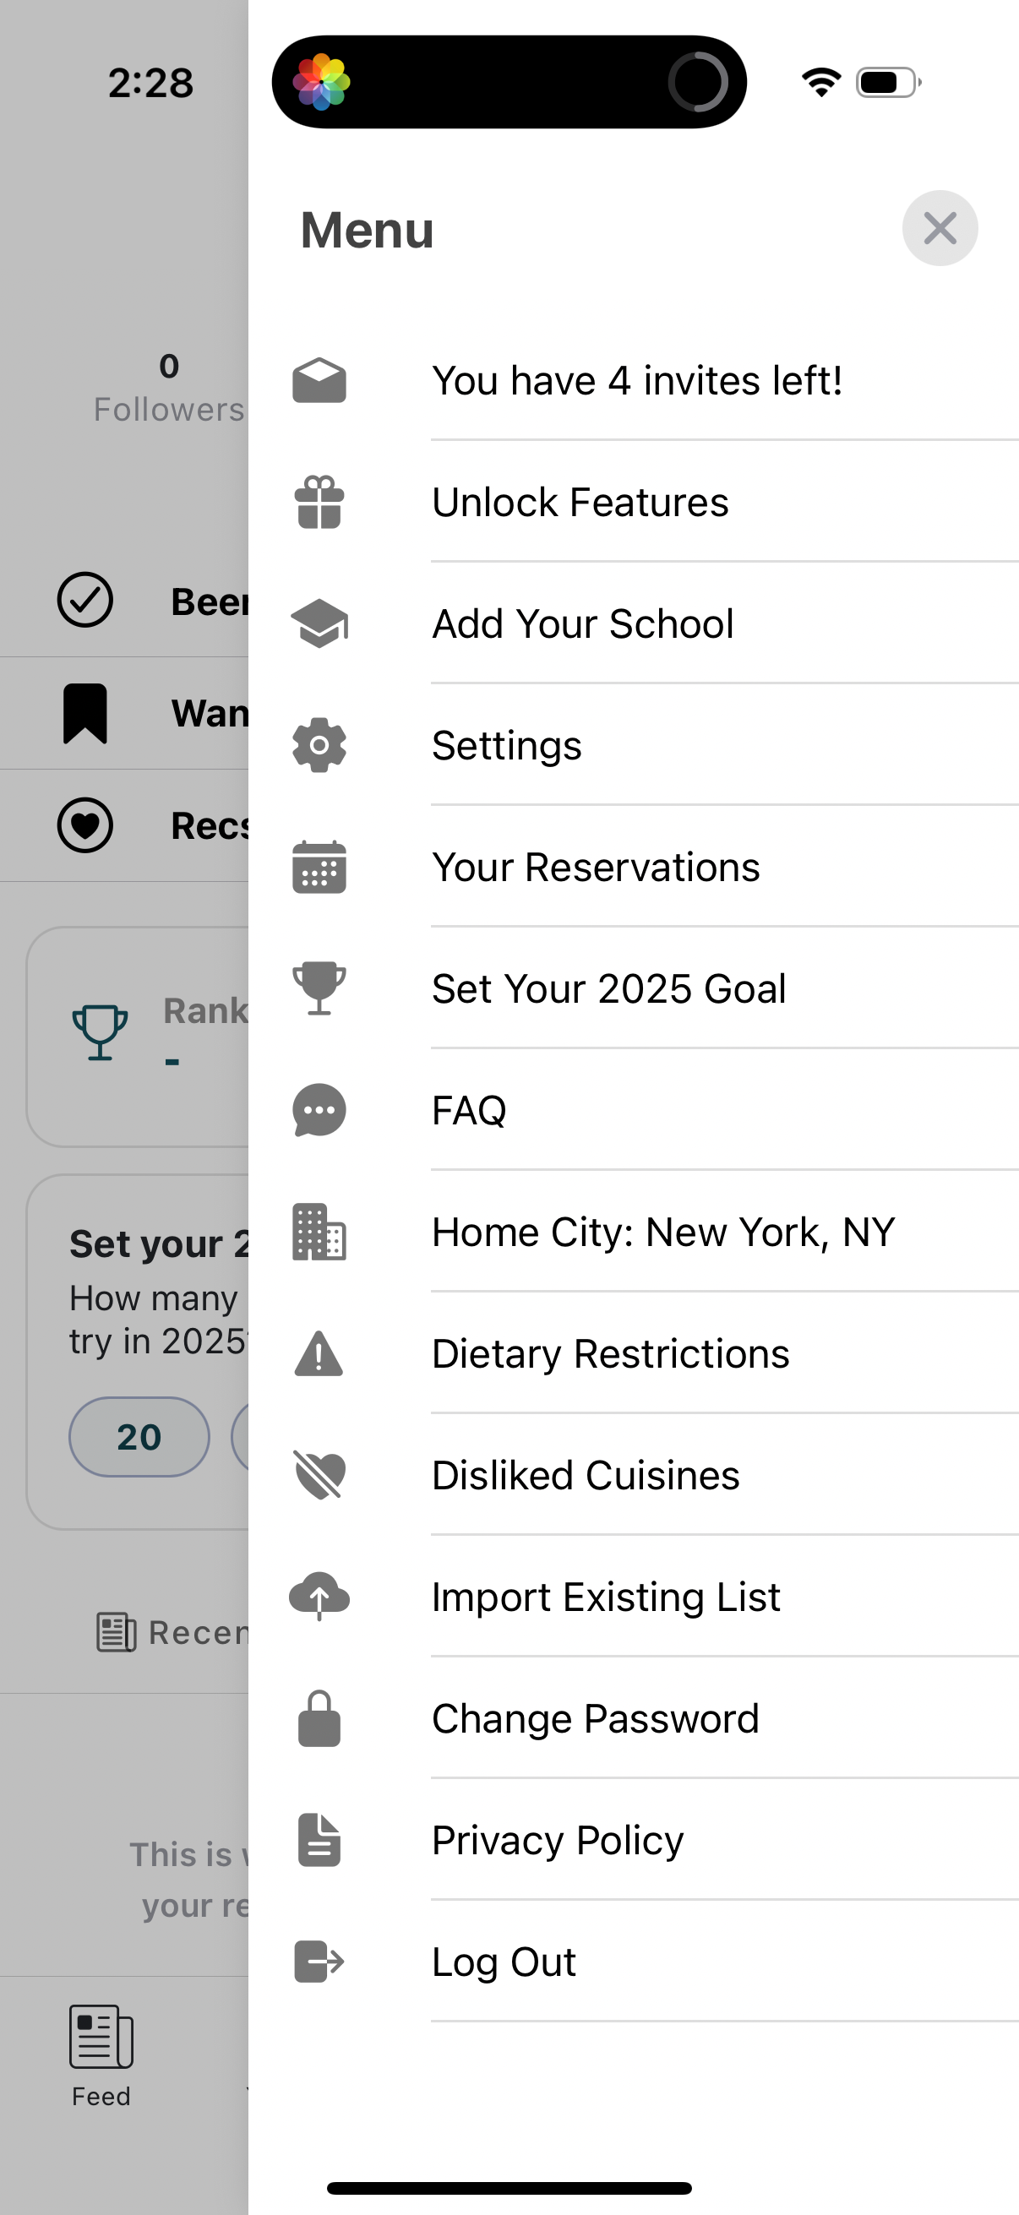The image size is (1019, 2215).
Task: Tap the calendar reservations icon
Action: click(x=319, y=867)
